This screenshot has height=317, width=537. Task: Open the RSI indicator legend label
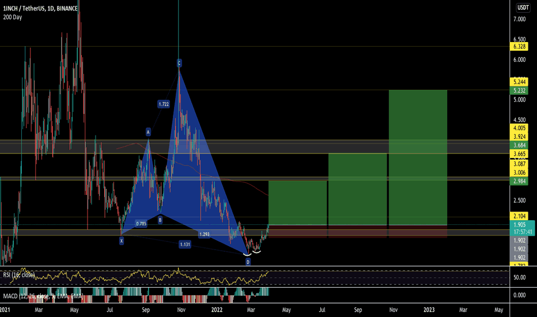tap(19, 275)
